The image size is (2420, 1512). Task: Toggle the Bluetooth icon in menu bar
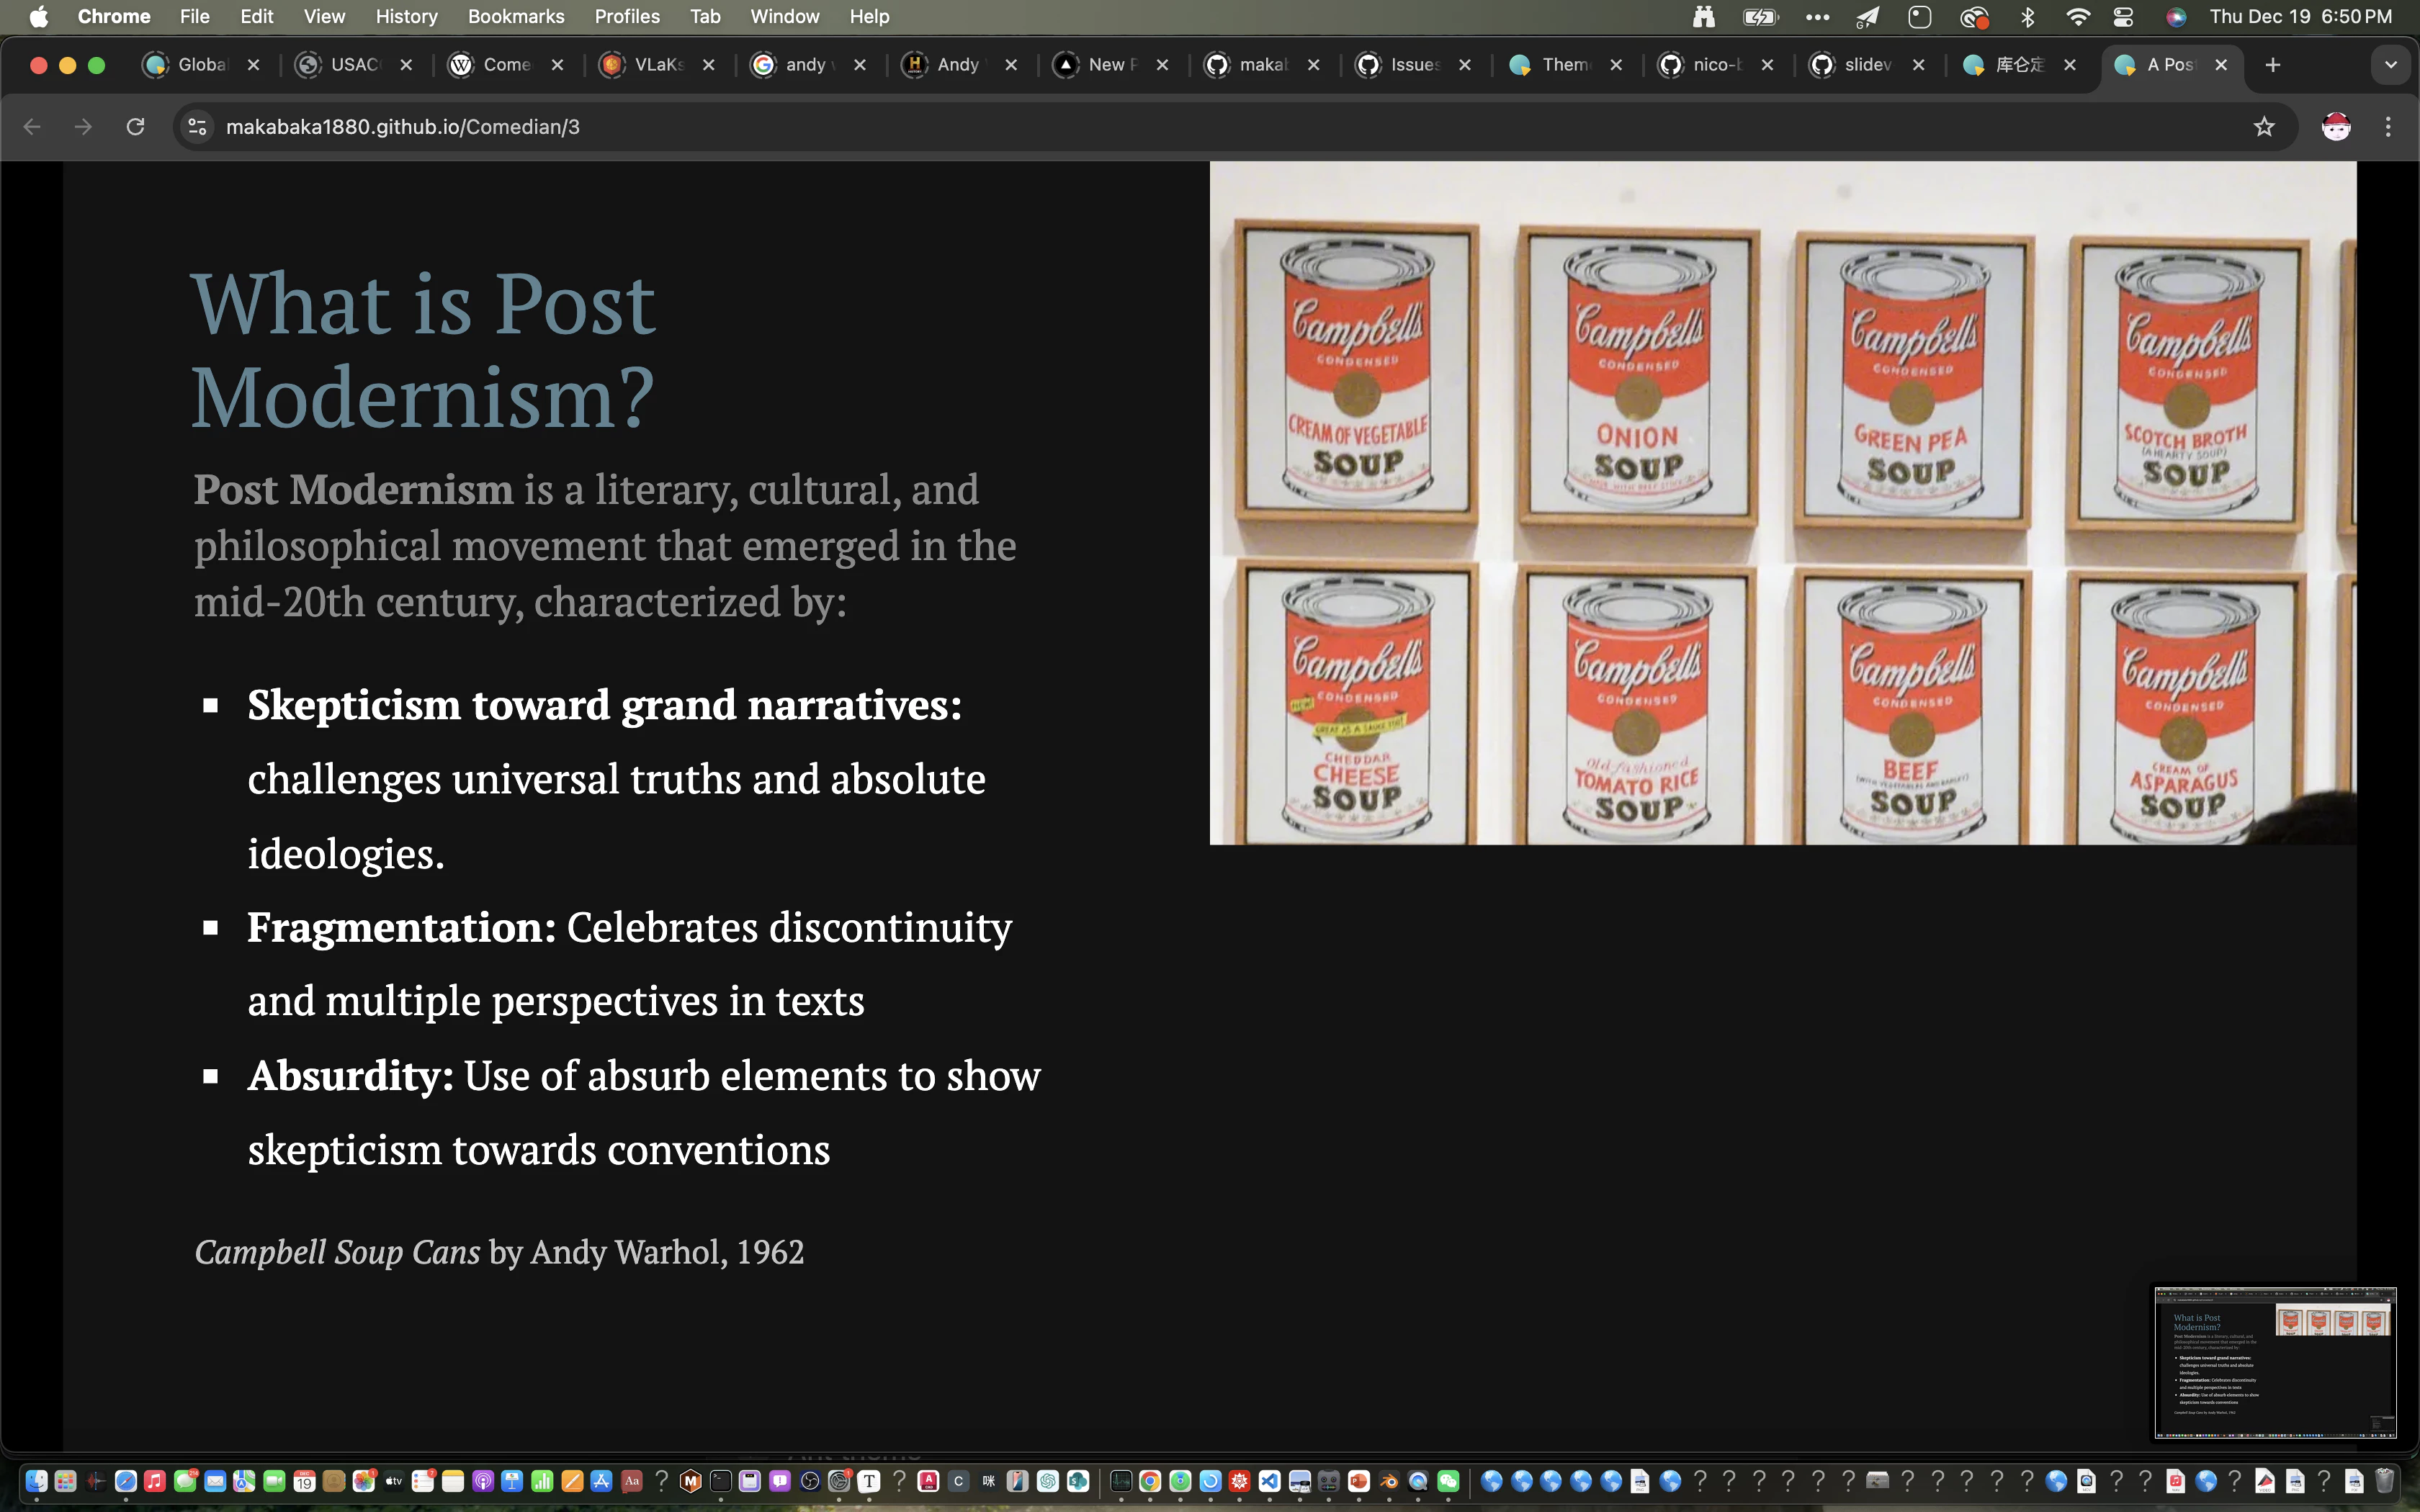coord(2025,16)
